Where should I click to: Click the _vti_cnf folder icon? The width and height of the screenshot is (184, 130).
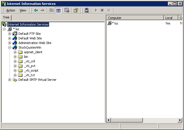(20, 61)
